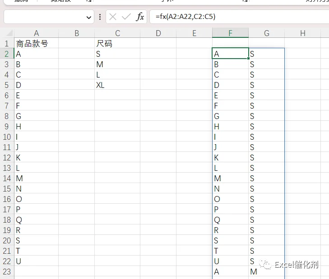Click cell C2 with size S

[x=117, y=54]
